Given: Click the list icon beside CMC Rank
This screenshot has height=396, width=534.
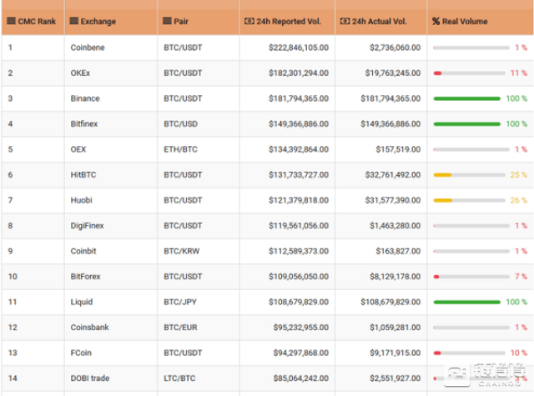Looking at the screenshot, I should [12, 21].
